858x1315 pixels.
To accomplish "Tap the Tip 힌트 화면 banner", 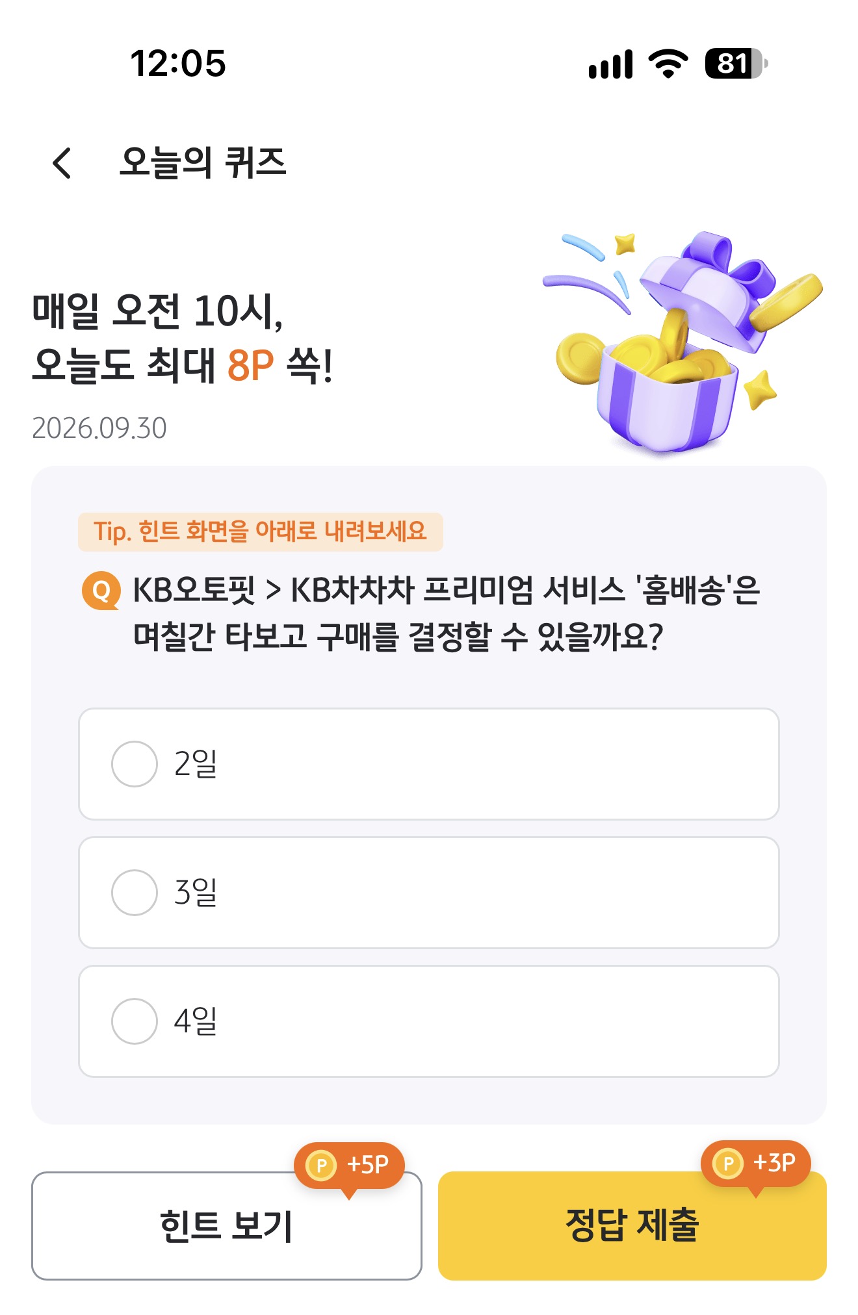I will point(261,531).
